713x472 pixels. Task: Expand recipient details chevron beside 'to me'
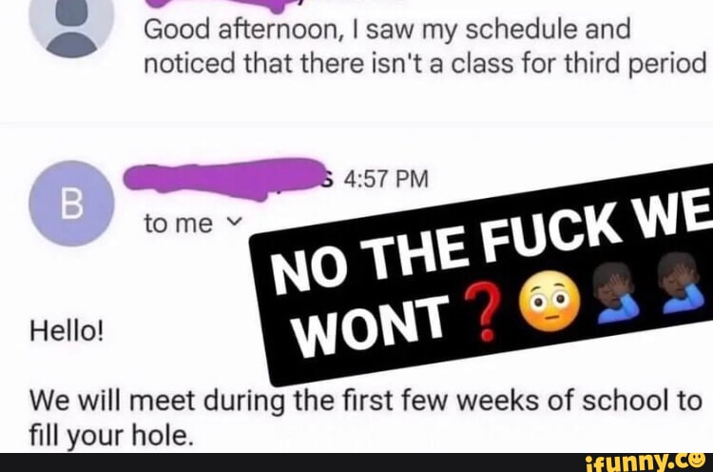(x=234, y=223)
